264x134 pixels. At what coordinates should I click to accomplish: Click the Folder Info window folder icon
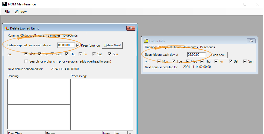tap(146, 41)
